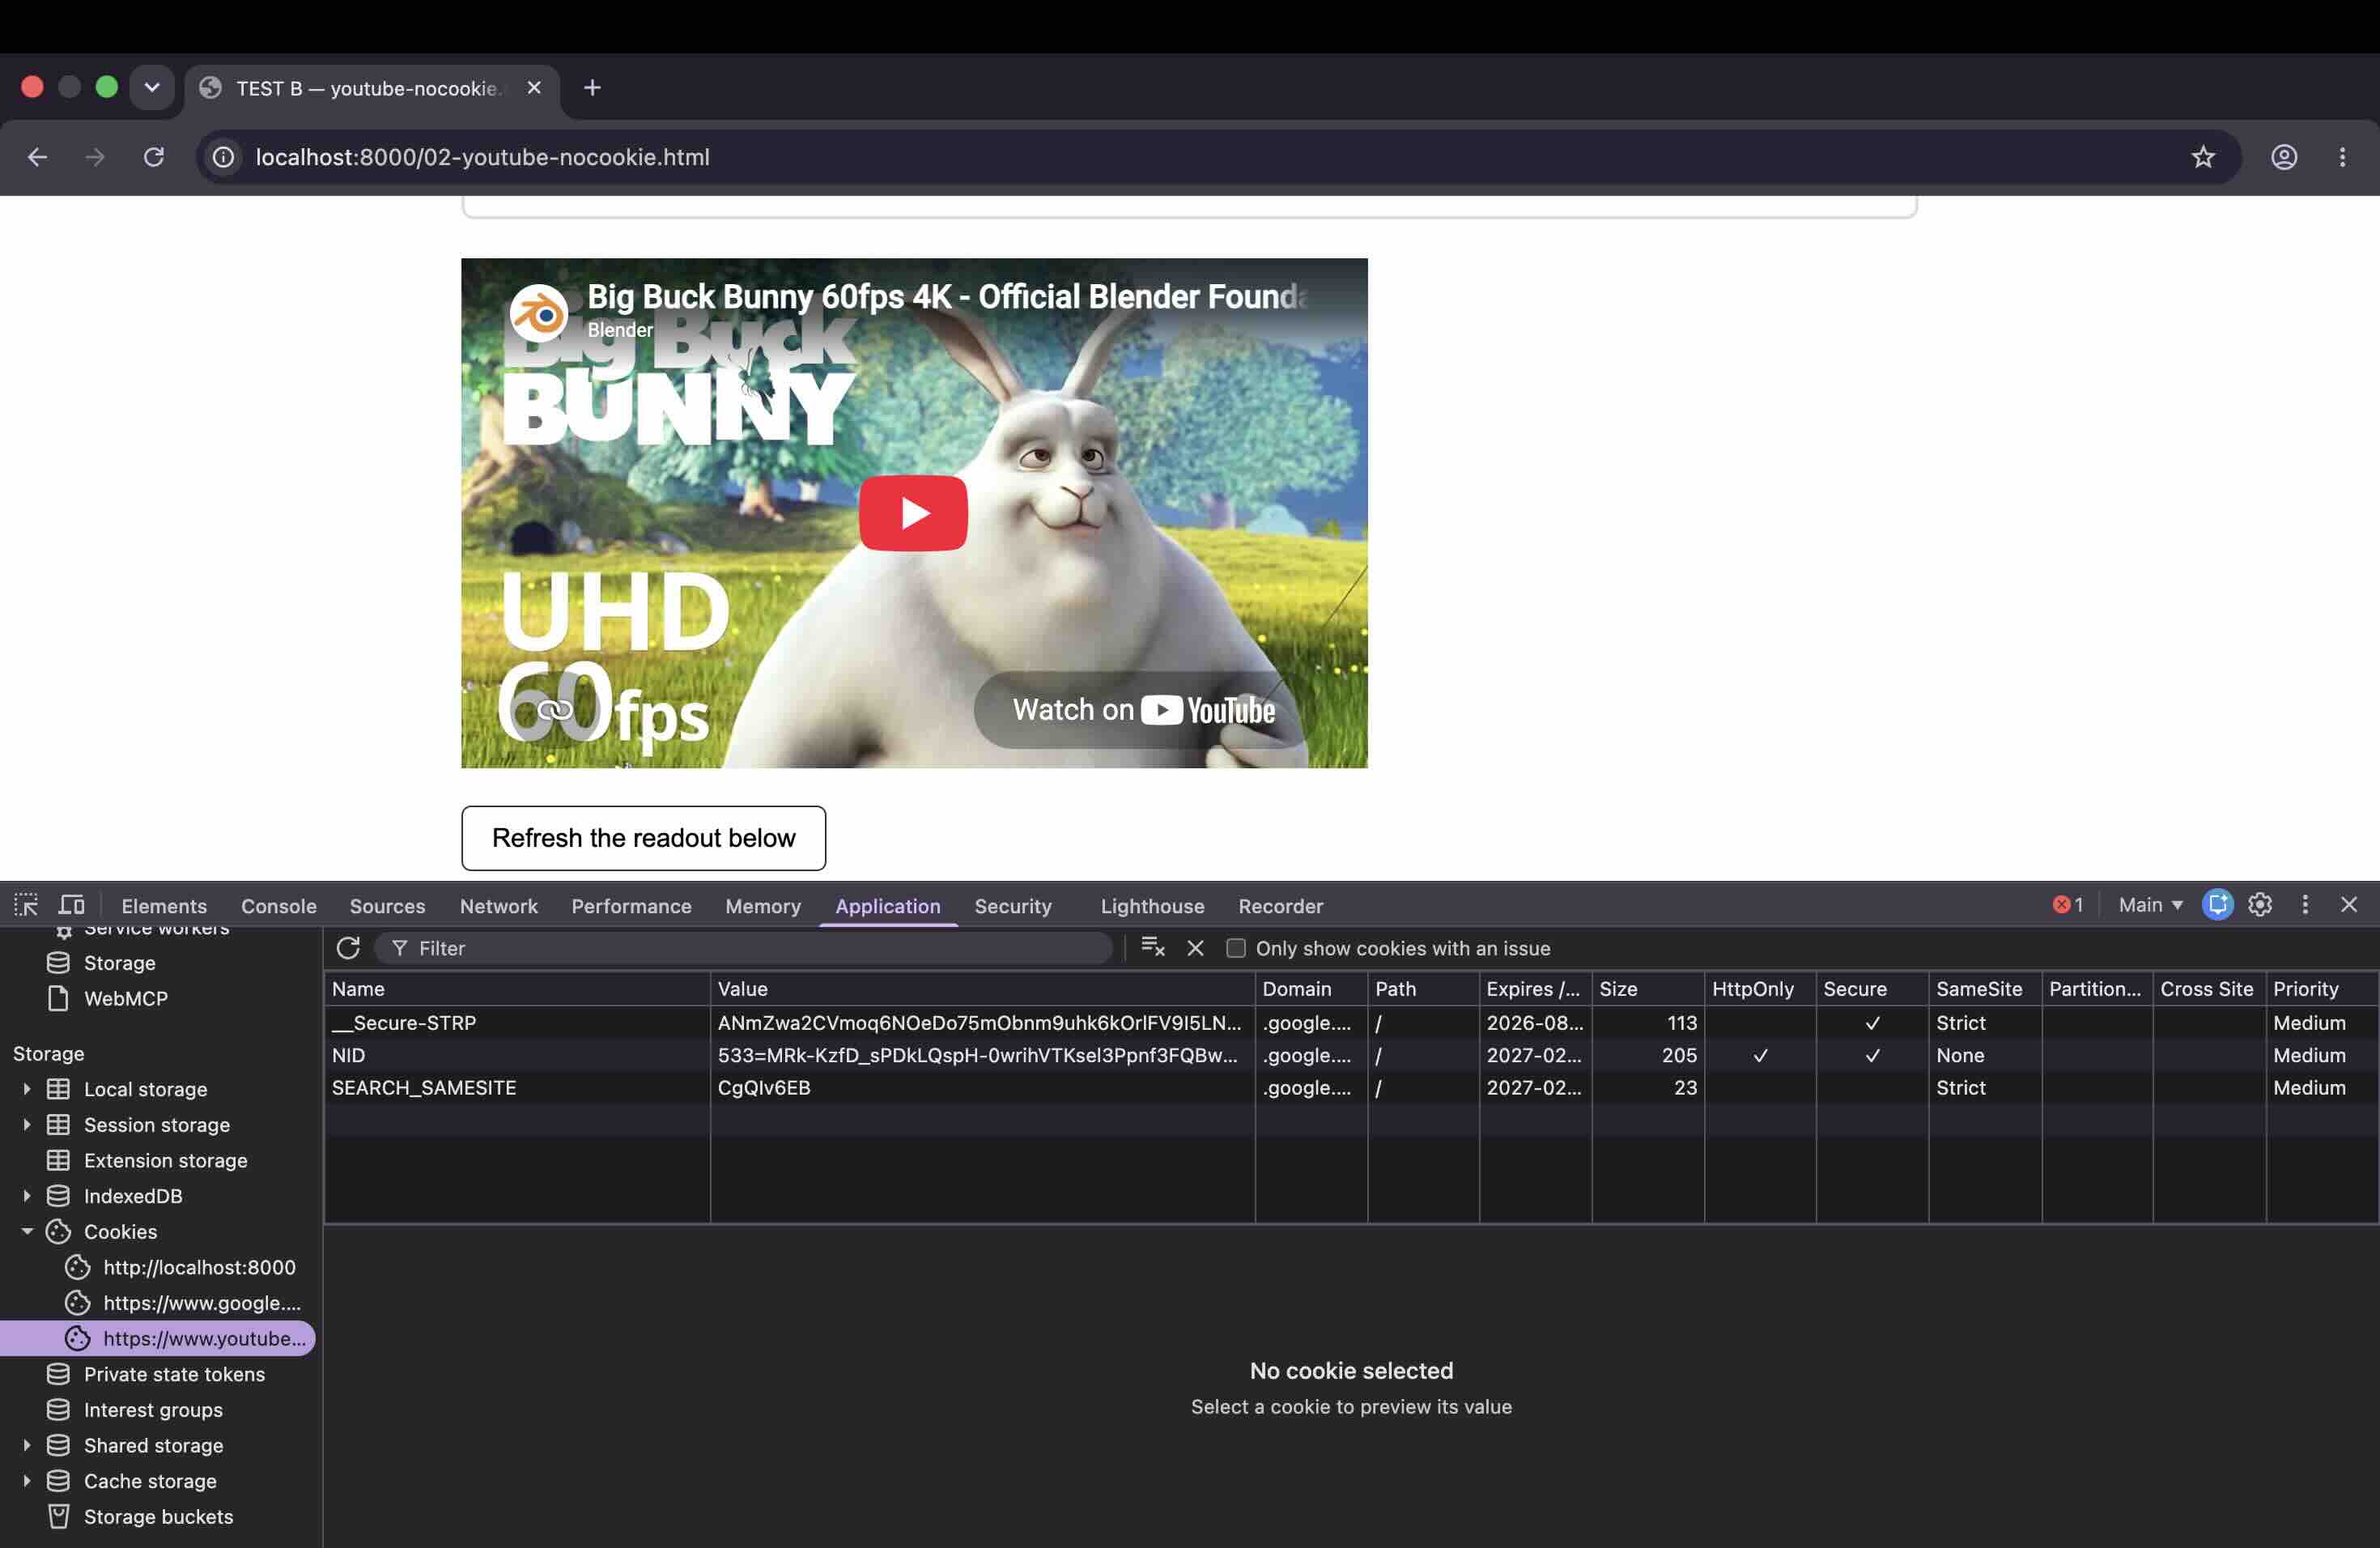The image size is (2380, 1548).
Task: Click the cookie Filter input
Action: (x=744, y=948)
